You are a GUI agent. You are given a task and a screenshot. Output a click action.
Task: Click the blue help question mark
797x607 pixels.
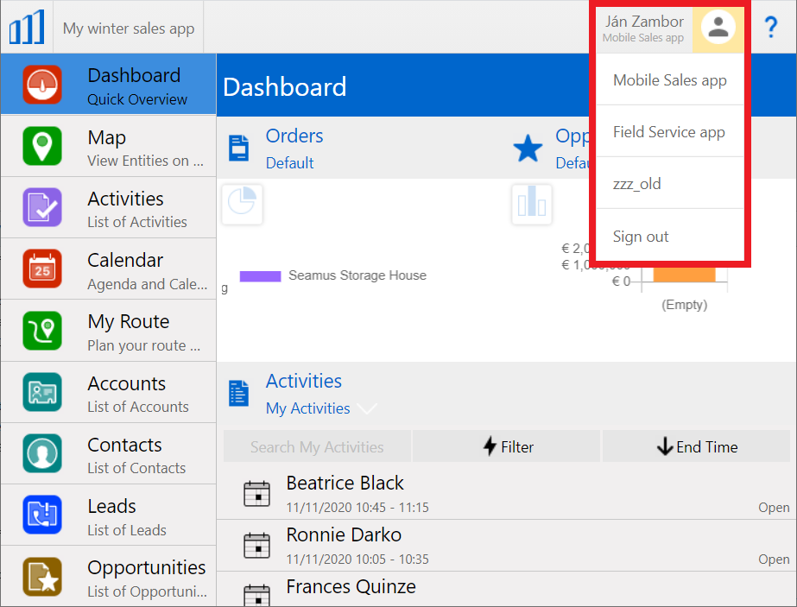pos(771,28)
